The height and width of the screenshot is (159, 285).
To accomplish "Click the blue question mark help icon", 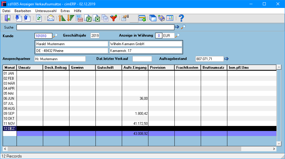I will (181, 18).
